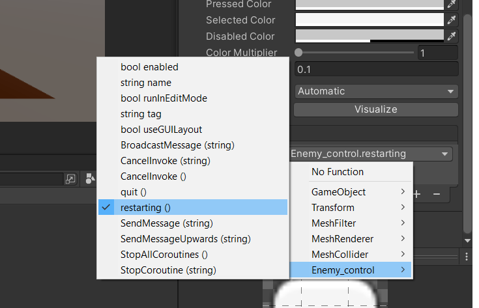Open the Enemy_control.restarting function dropdown
The width and height of the screenshot is (479, 308).
(371, 154)
